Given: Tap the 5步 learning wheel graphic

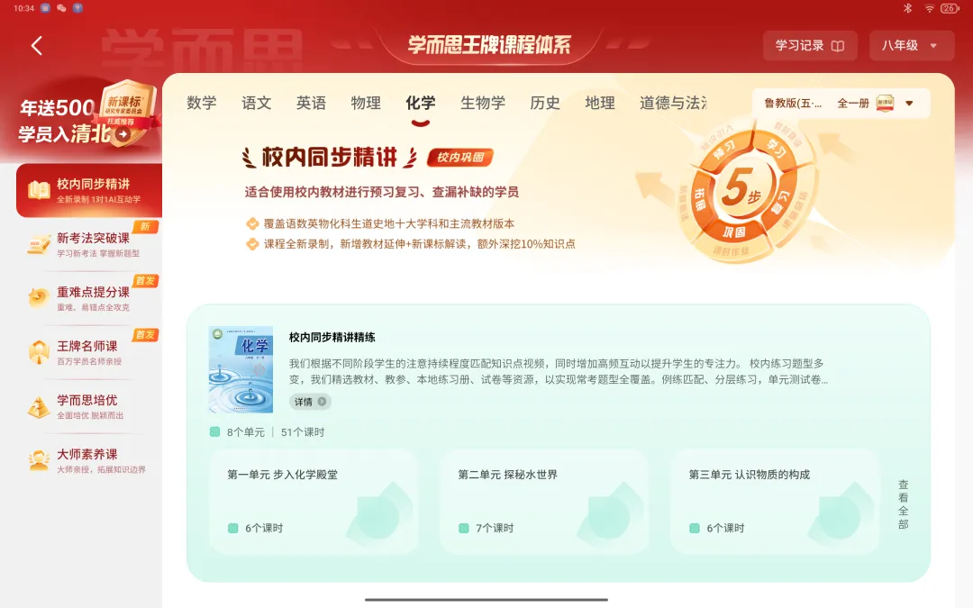Looking at the screenshot, I should [743, 190].
